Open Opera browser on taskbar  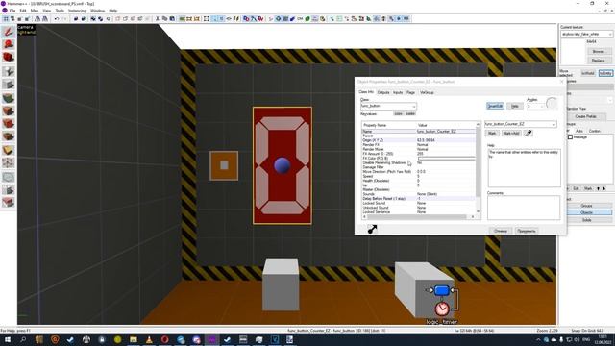click(164, 339)
